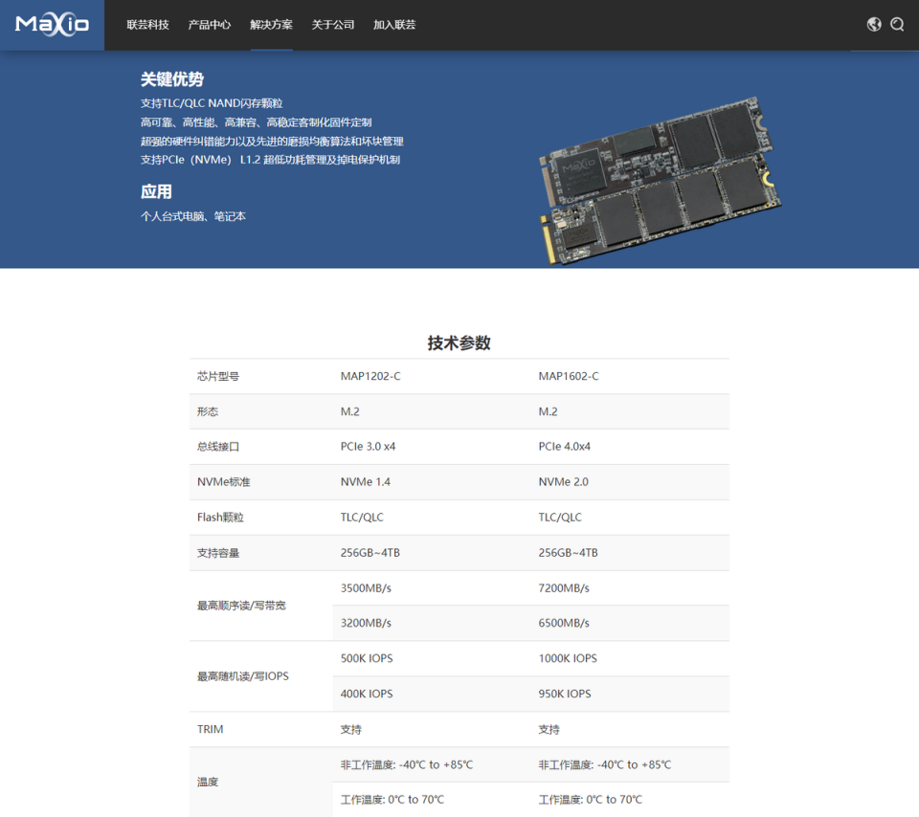This screenshot has width=919, height=817.
Task: Select the MAP1202-C chip model text
Action: (x=370, y=375)
